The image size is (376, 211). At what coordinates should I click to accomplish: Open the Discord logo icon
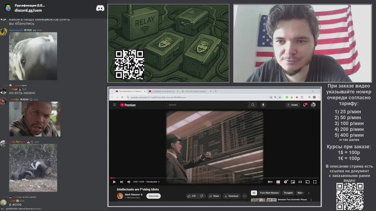(100, 8)
